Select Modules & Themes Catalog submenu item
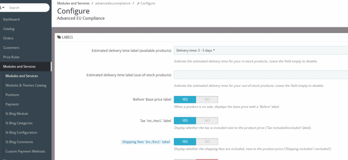The width and height of the screenshot is (348, 160). 26,85
